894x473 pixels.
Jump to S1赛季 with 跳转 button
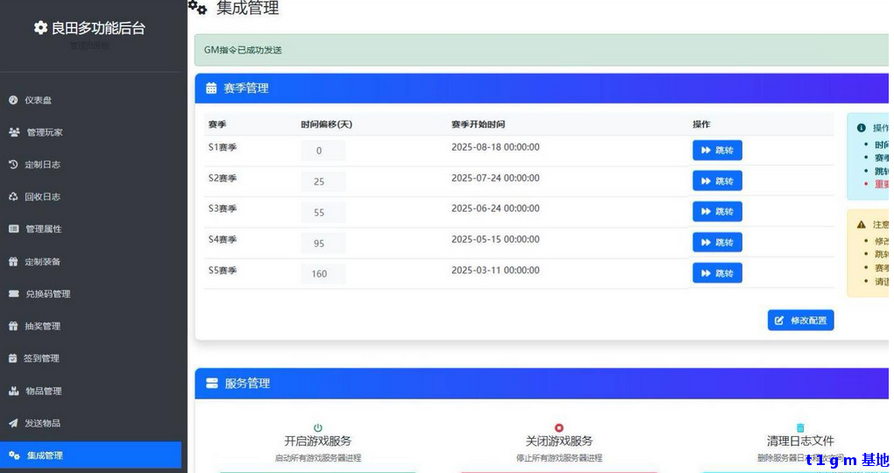pos(717,150)
